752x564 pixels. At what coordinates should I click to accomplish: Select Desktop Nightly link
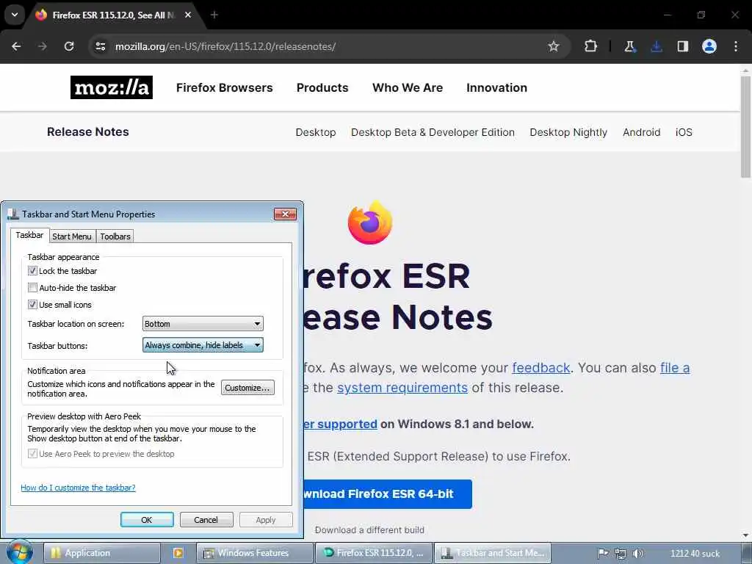(x=568, y=132)
